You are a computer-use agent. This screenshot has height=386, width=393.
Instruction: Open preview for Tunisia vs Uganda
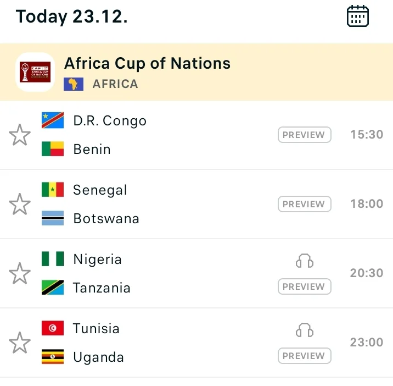click(x=304, y=356)
